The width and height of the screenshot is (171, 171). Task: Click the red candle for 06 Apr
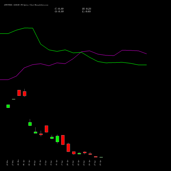pos(25,94)
